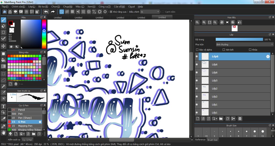Image resolution: width=275 pixels, height=146 pixels.
Task: Click the Redo arrow in the toolbar
Action: point(53,12)
